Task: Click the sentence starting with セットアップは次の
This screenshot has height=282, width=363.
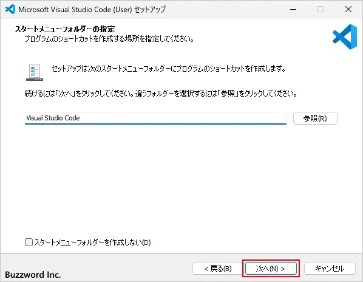Action: [x=168, y=69]
